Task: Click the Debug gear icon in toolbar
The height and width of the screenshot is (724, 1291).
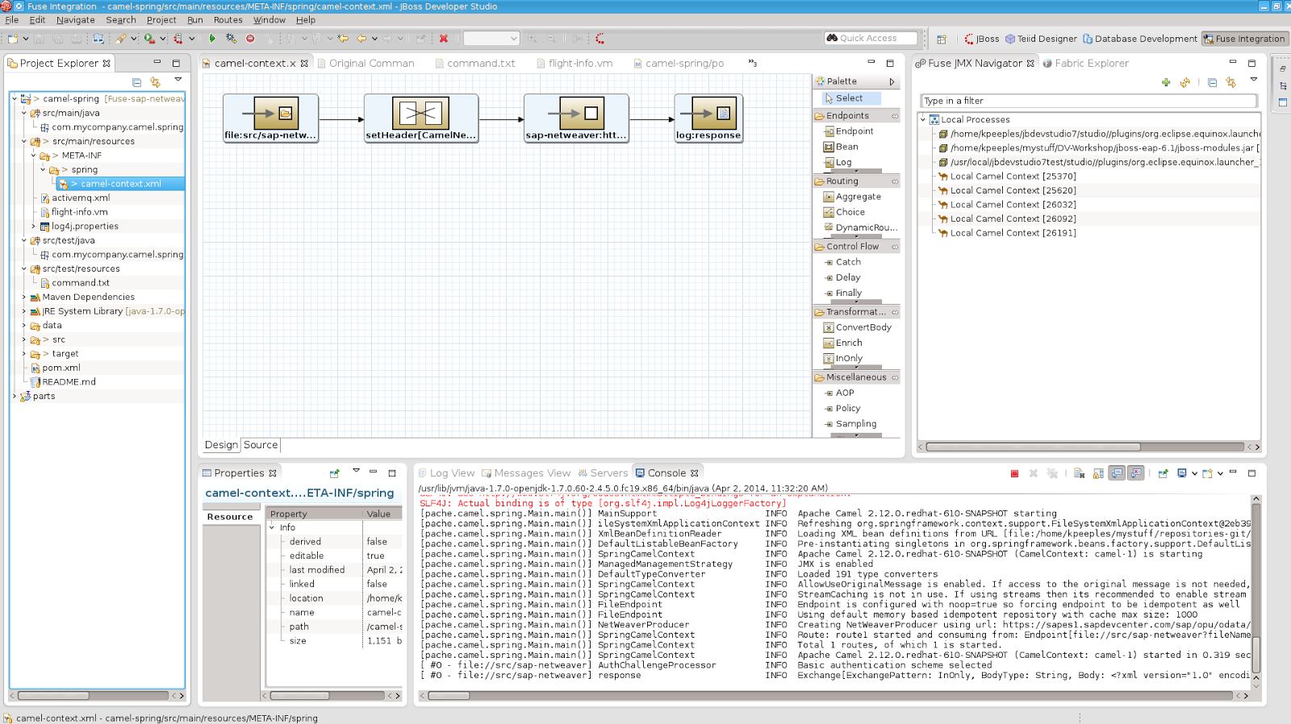Action: click(231, 38)
